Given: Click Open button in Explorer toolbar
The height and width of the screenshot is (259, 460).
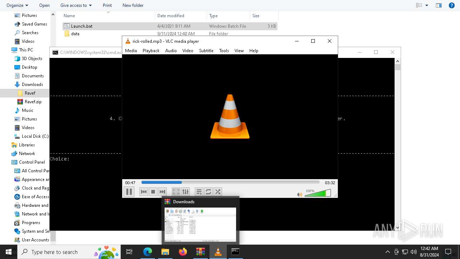Looking at the screenshot, I should point(45,5).
